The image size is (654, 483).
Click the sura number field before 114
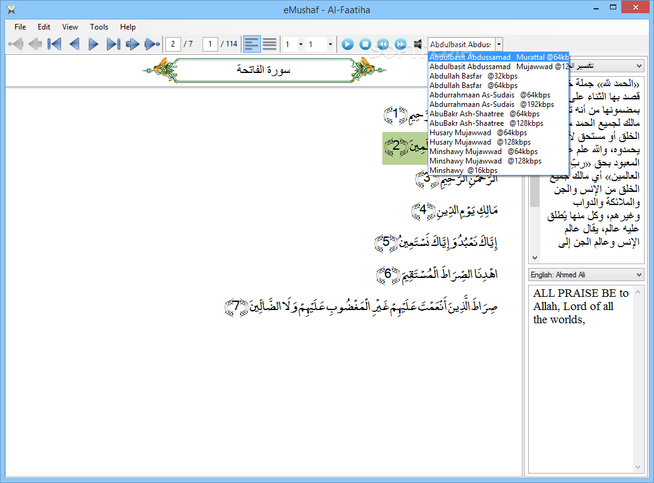pos(210,44)
